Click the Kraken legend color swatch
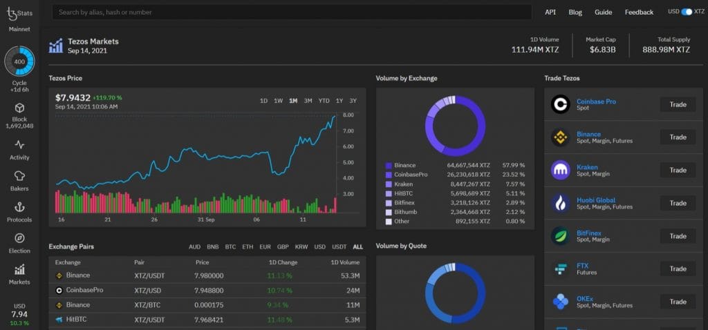This screenshot has width=708, height=330. click(389, 184)
